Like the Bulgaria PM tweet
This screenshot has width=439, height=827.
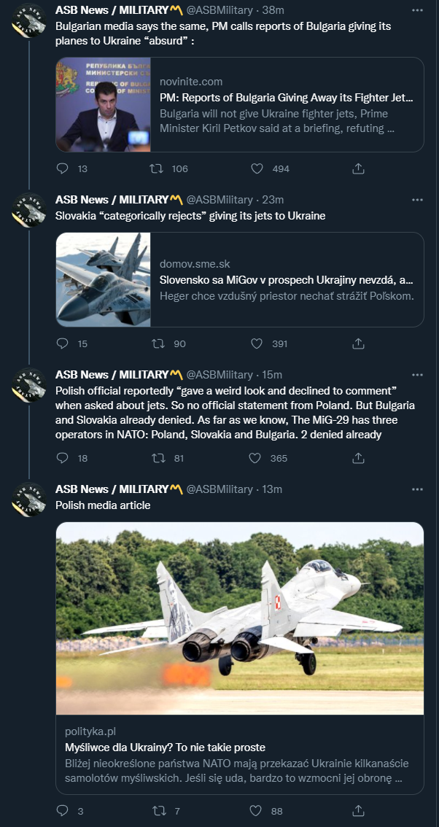[257, 168]
